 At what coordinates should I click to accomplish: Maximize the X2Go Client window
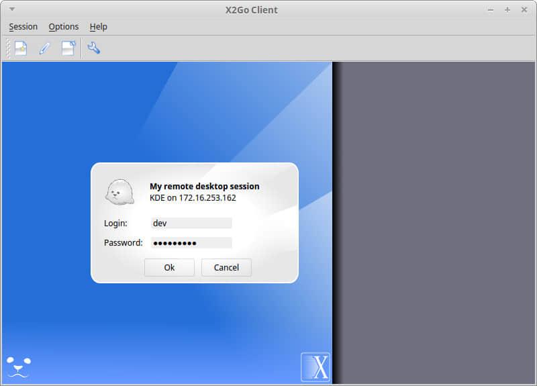coord(507,10)
